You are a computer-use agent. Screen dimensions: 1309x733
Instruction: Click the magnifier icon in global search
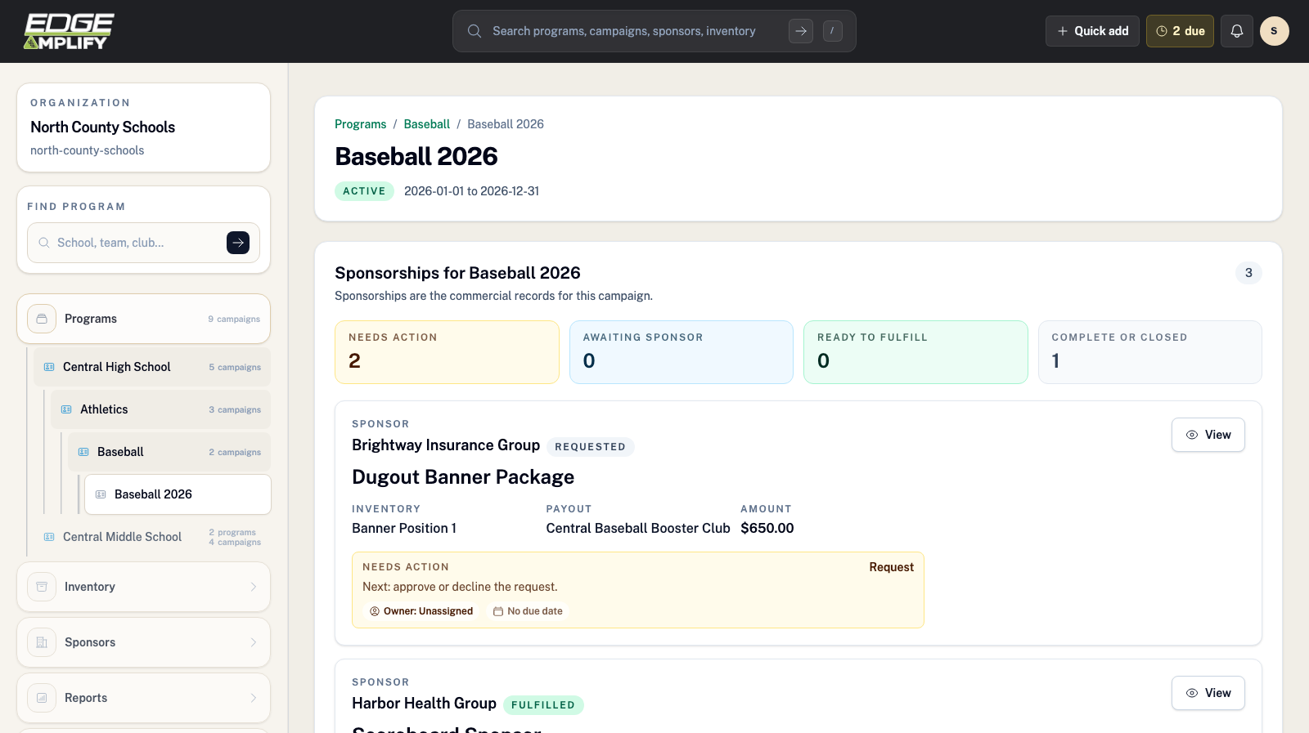[x=475, y=31]
